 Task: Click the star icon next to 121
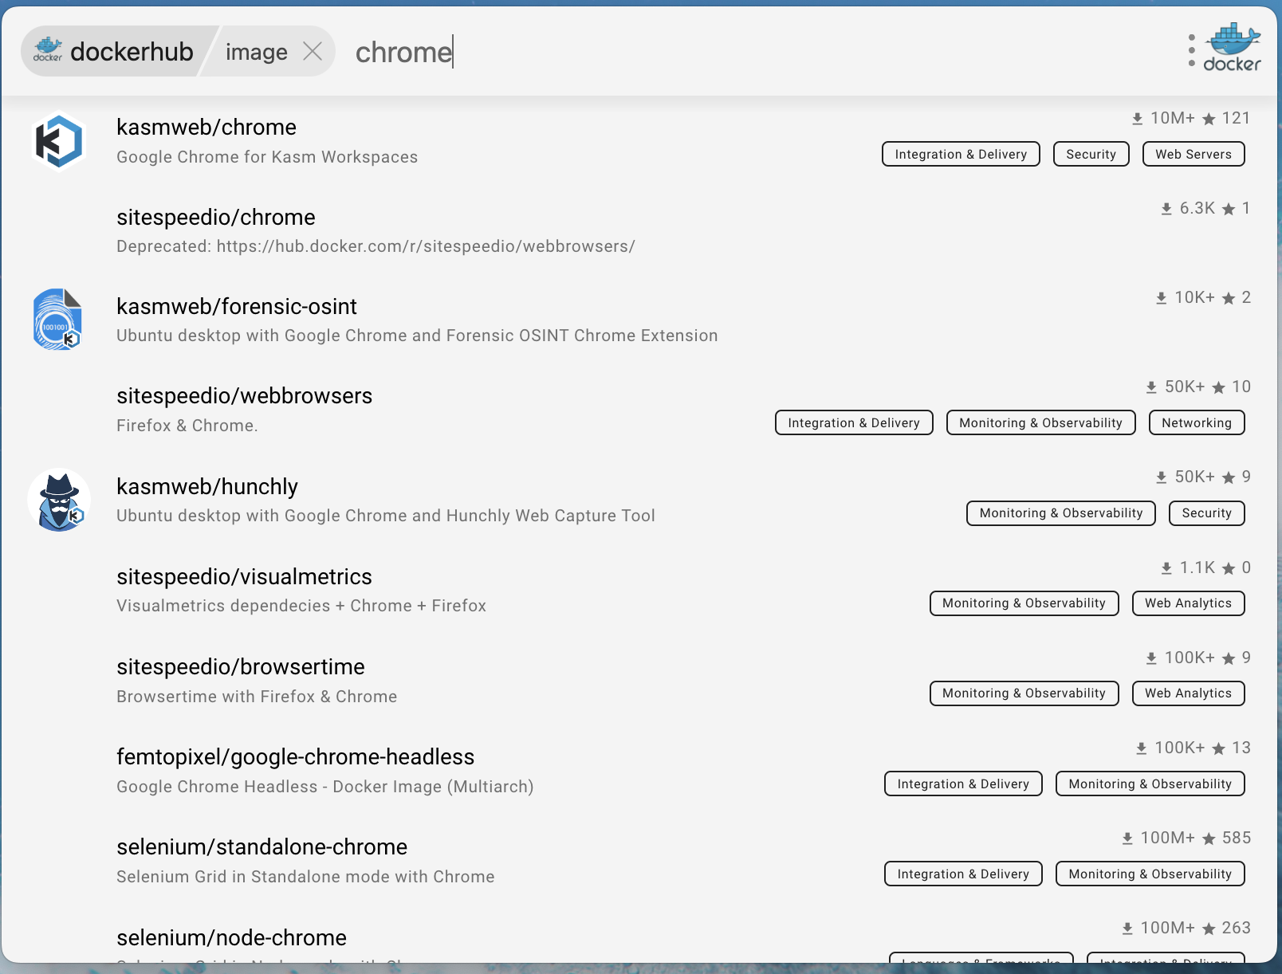[x=1209, y=119]
